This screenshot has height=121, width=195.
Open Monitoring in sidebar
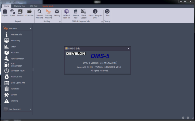click(x=16, y=41)
